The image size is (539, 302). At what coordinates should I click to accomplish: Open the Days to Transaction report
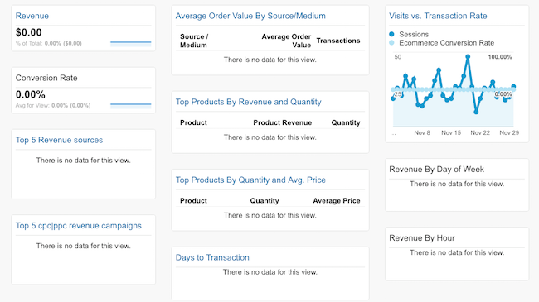click(x=212, y=257)
